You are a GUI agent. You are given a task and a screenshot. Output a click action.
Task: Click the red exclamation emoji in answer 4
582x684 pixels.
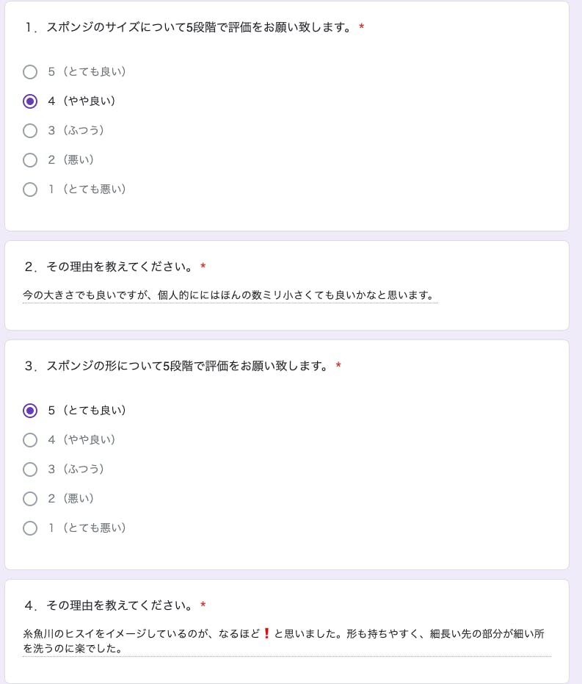point(267,633)
